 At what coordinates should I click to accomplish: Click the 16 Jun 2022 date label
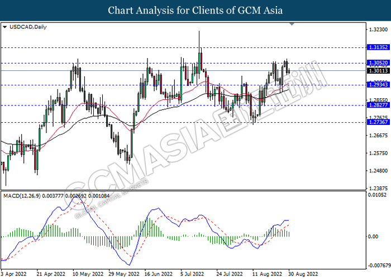159,274
